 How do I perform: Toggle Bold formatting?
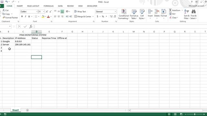click(x=22, y=16)
